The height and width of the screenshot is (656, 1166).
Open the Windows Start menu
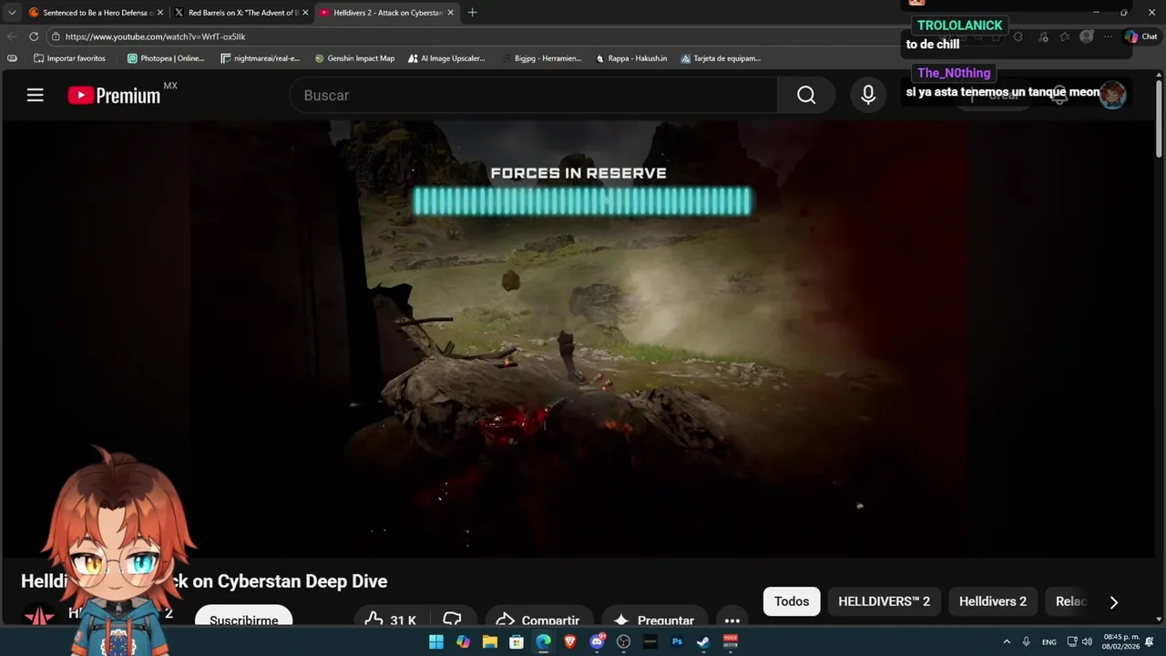[x=436, y=641]
